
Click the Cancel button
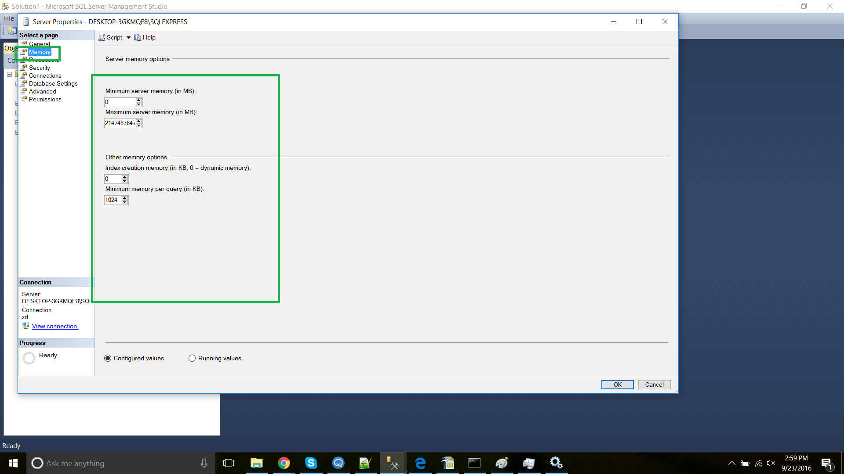pos(654,384)
